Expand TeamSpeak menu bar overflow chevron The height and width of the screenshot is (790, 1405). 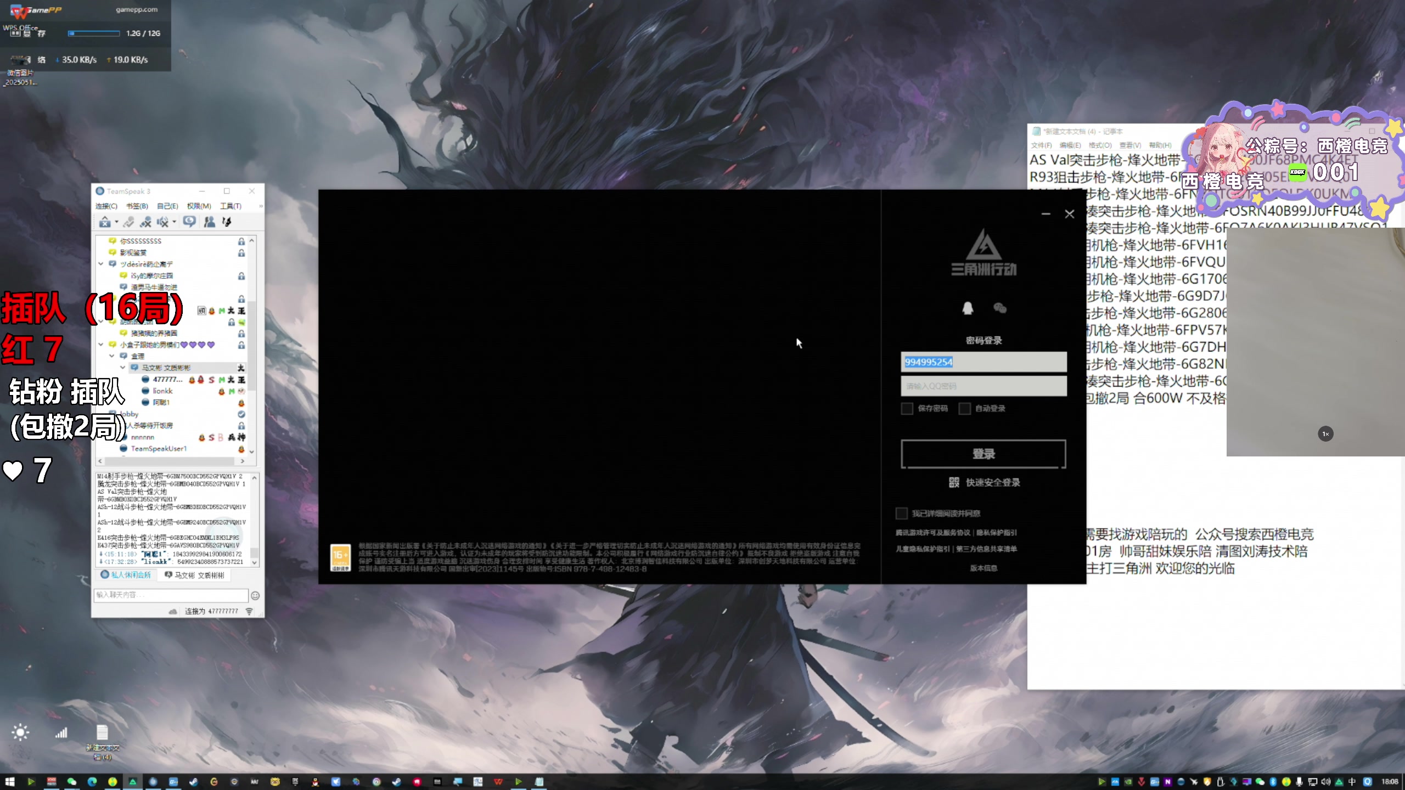(x=261, y=206)
